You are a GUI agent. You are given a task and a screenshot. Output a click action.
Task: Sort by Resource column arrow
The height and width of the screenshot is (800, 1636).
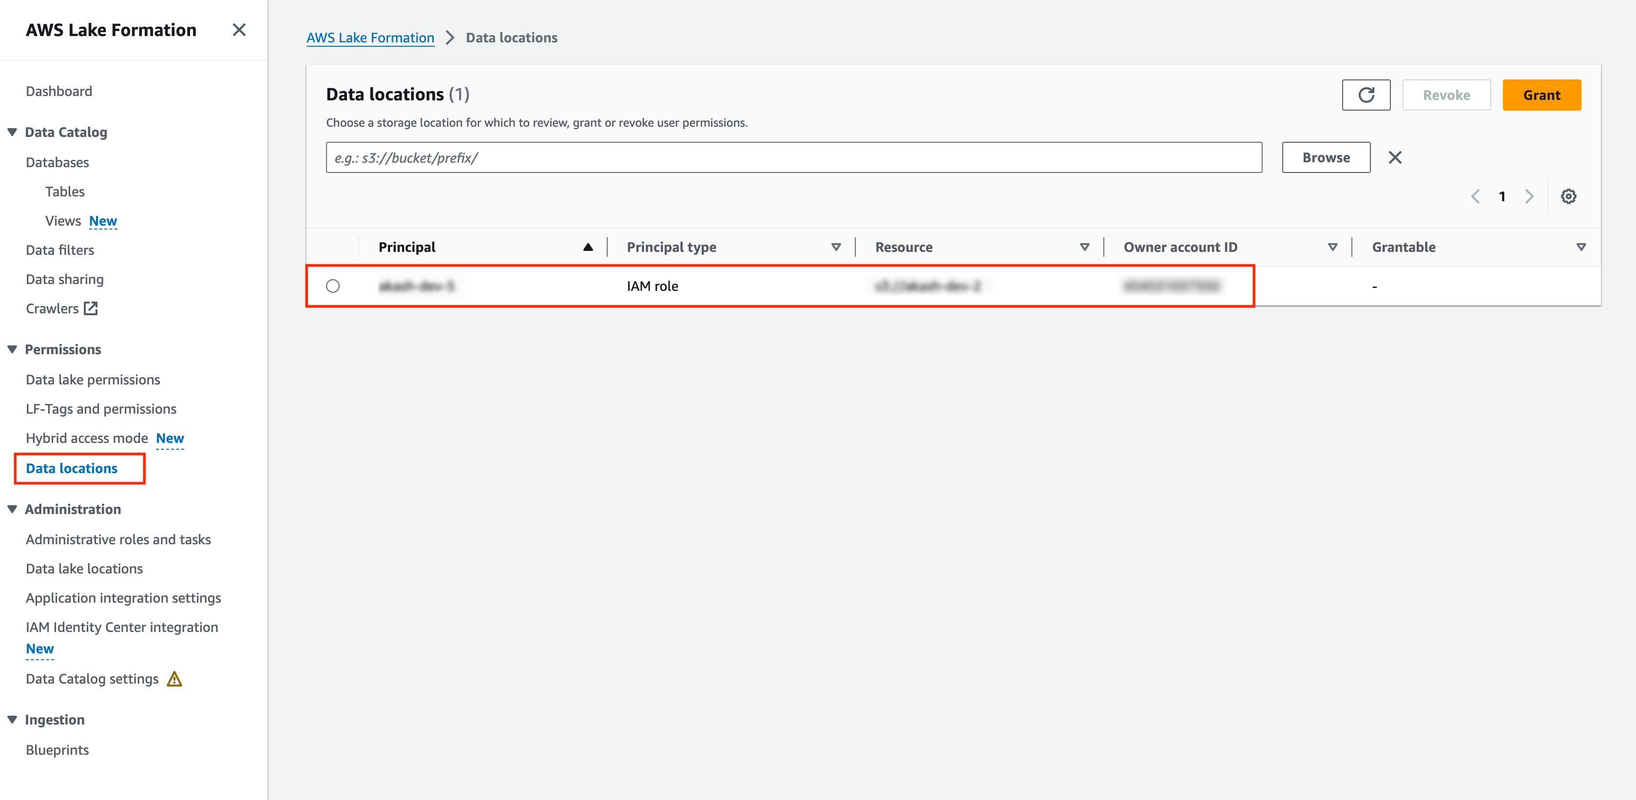point(1084,247)
